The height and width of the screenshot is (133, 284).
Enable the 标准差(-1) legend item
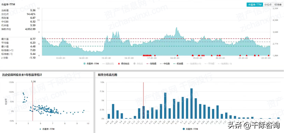click(x=224, y=64)
